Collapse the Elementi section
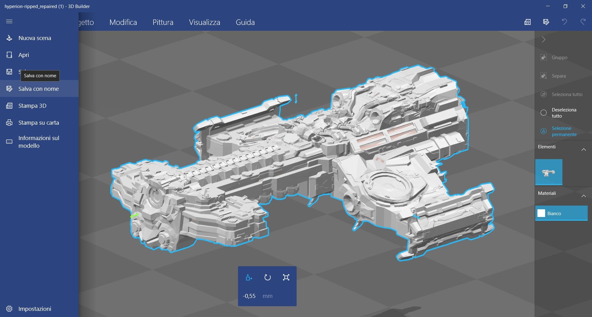The width and height of the screenshot is (592, 317). tap(584, 150)
